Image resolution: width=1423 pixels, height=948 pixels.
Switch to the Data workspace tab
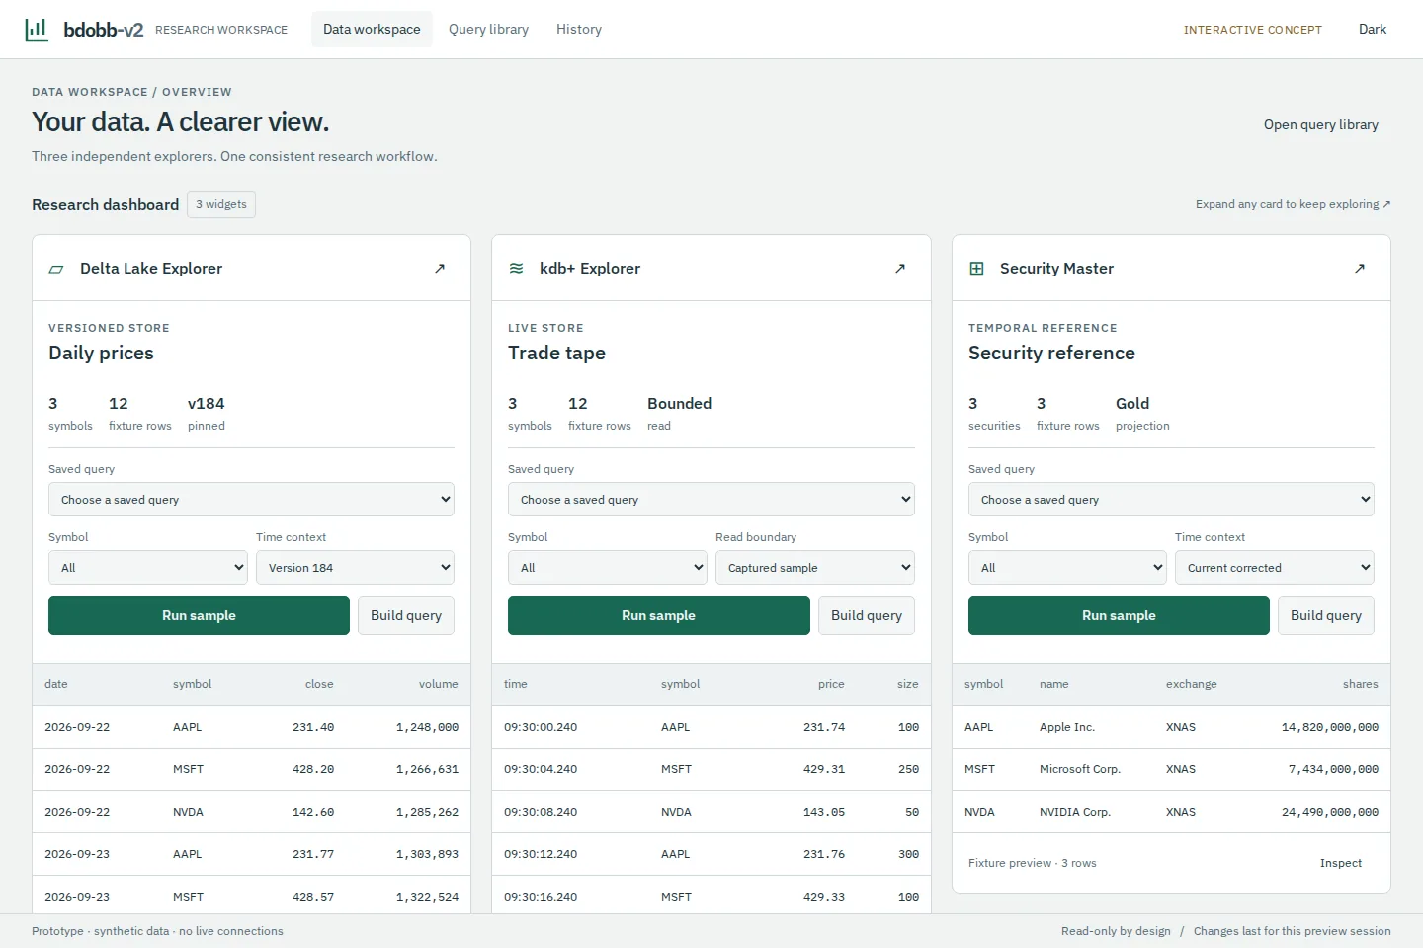click(x=372, y=30)
